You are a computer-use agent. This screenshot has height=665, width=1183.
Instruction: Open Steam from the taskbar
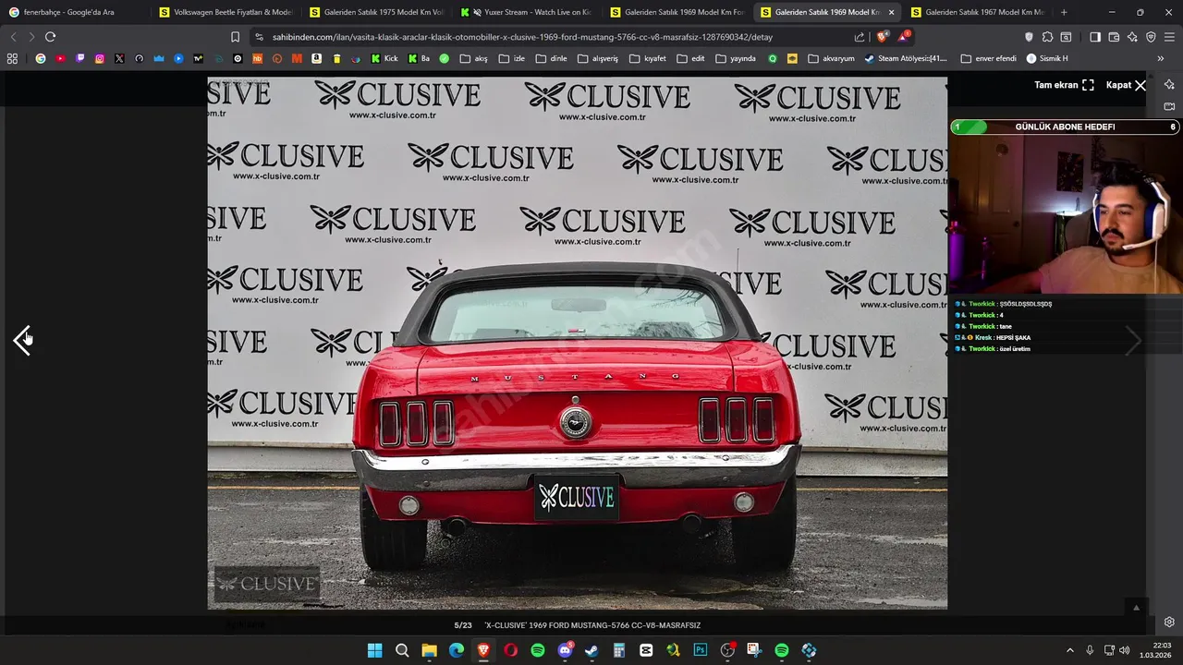[x=591, y=650]
